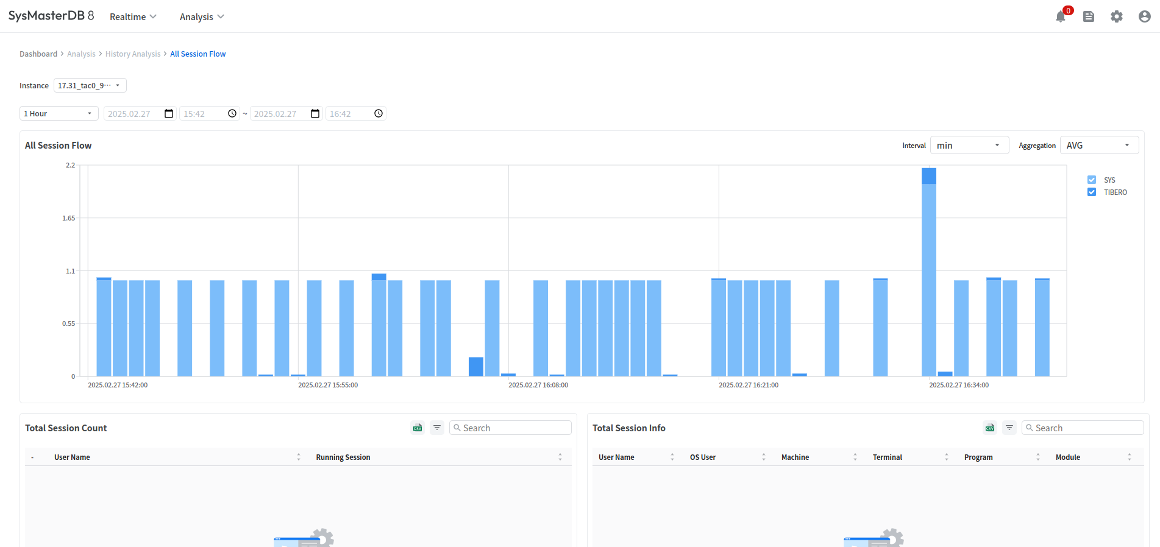Screen dimensions: 1160x547
Task: Click the Machine column header
Action: coord(795,457)
